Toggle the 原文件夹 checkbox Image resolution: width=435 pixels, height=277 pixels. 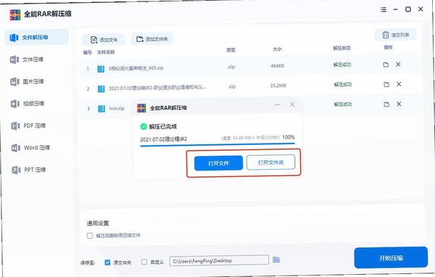point(107,262)
